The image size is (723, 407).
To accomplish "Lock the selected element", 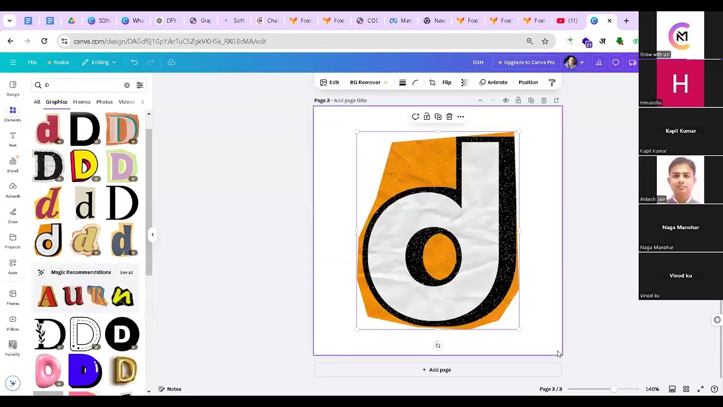I will (x=426, y=116).
